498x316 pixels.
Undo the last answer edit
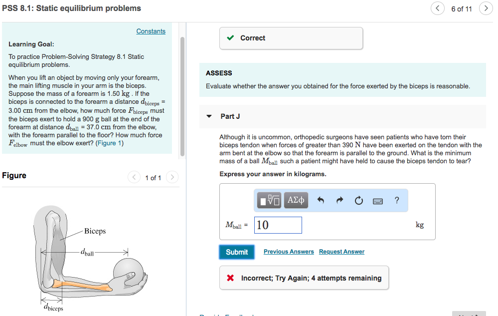tap(320, 201)
